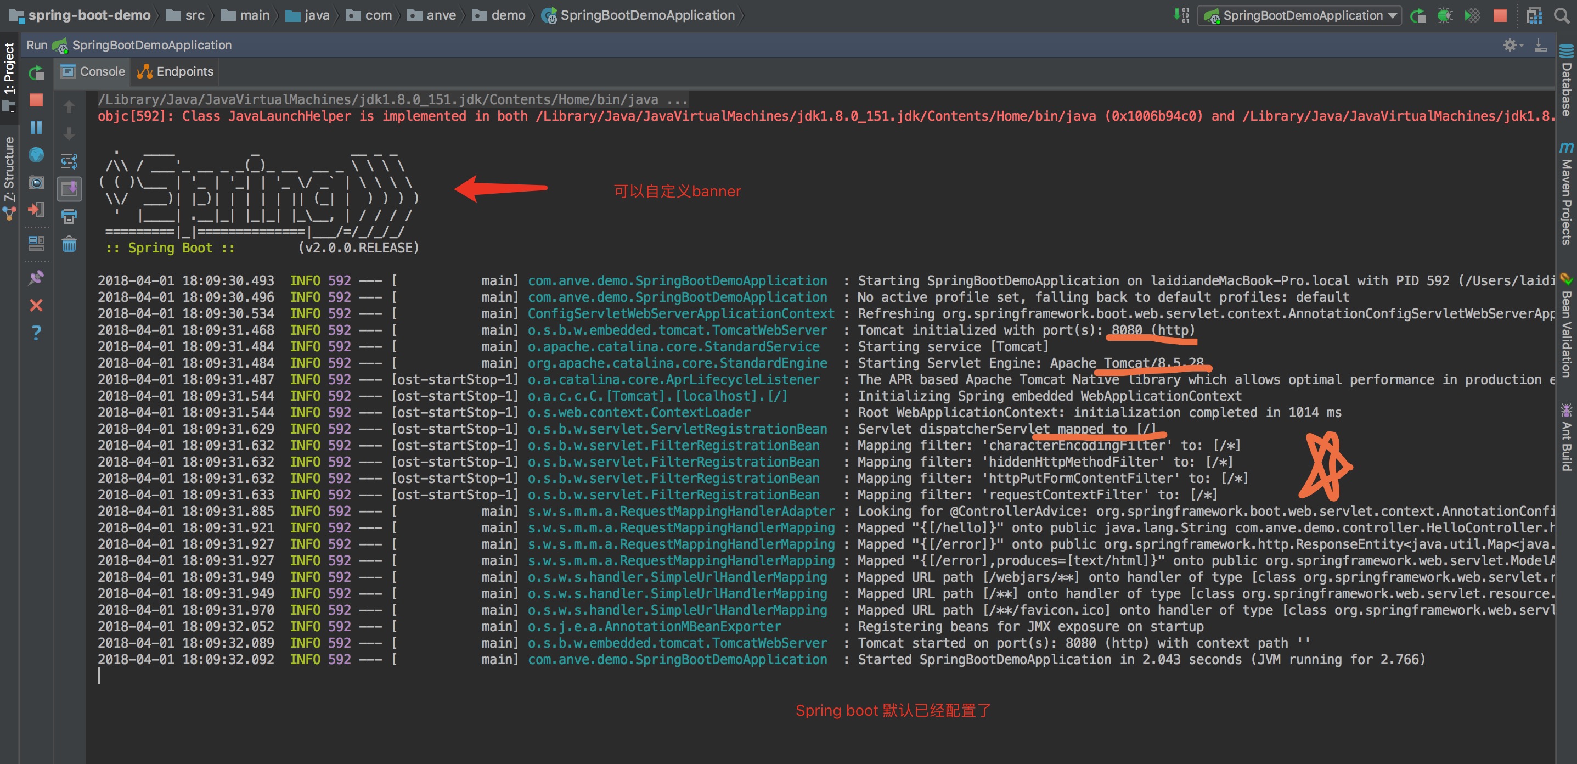1577x764 pixels.
Task: Click the java folder breadcrumb
Action: (308, 15)
